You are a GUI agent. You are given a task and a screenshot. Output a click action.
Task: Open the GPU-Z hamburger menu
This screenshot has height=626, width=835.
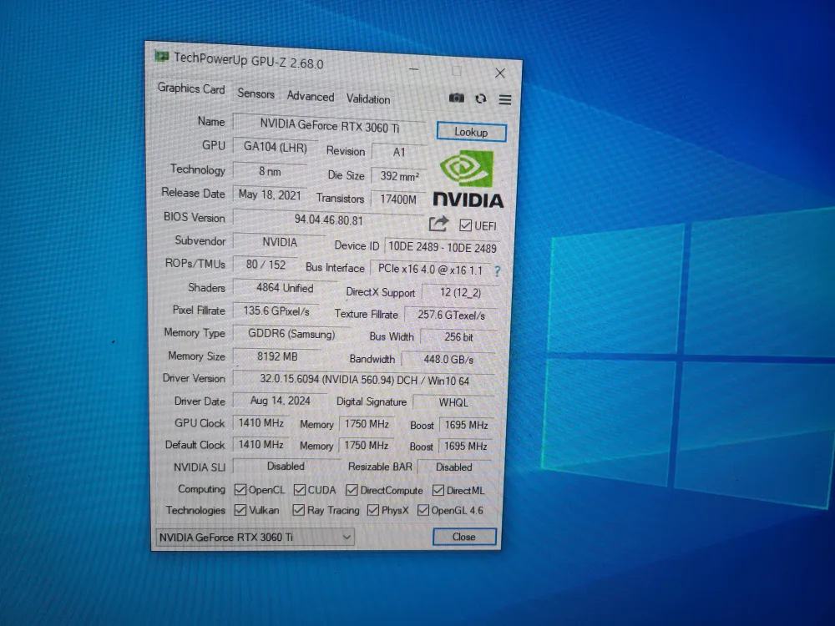pyautogui.click(x=505, y=99)
